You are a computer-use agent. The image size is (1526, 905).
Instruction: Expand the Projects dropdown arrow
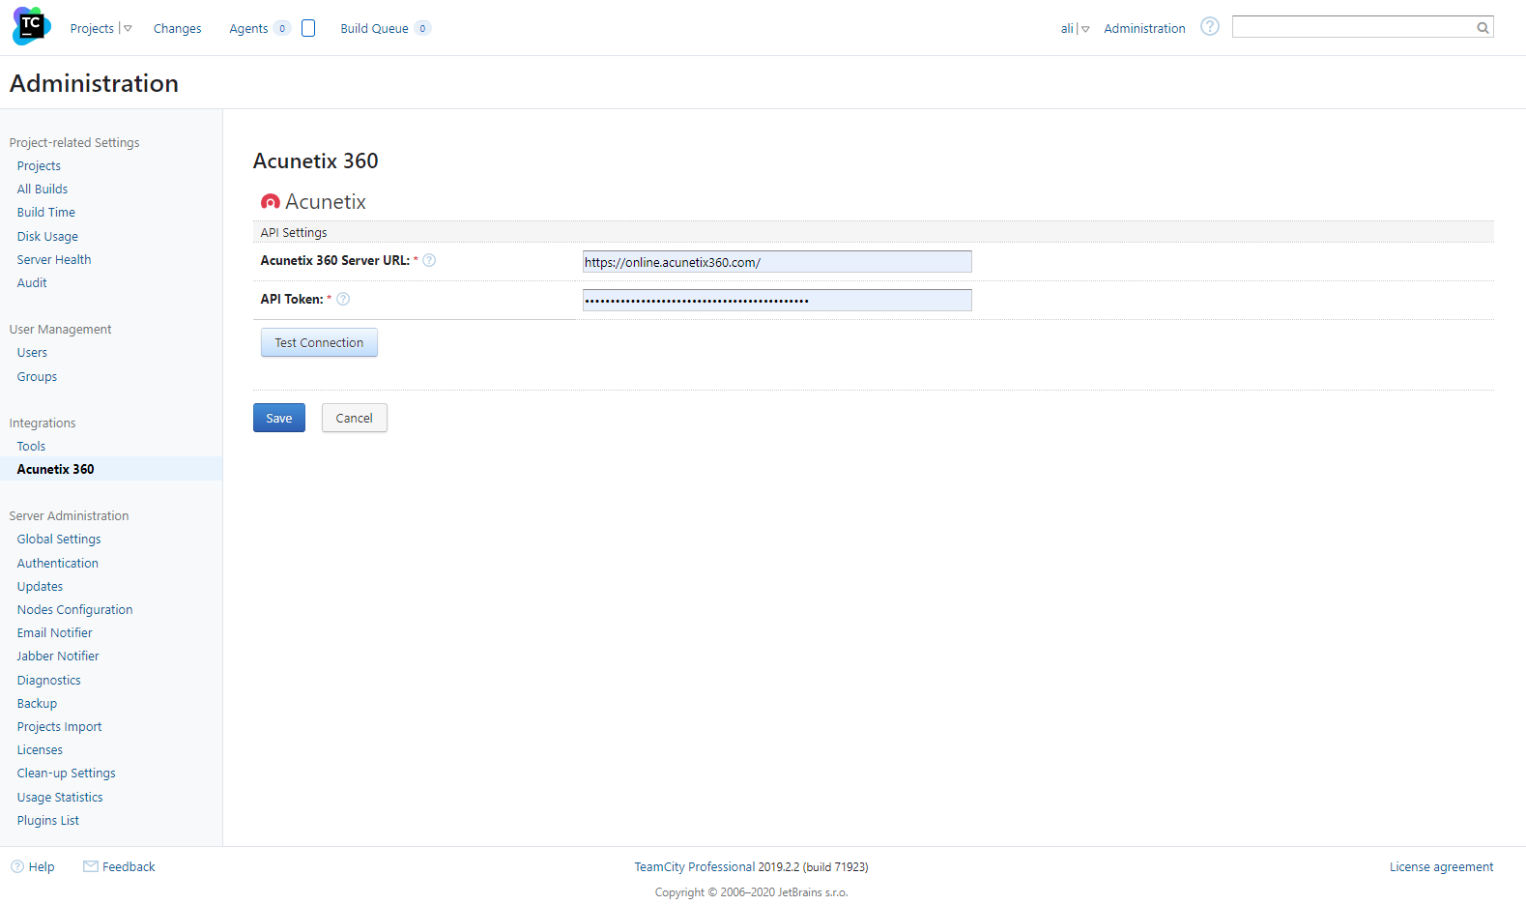(128, 29)
